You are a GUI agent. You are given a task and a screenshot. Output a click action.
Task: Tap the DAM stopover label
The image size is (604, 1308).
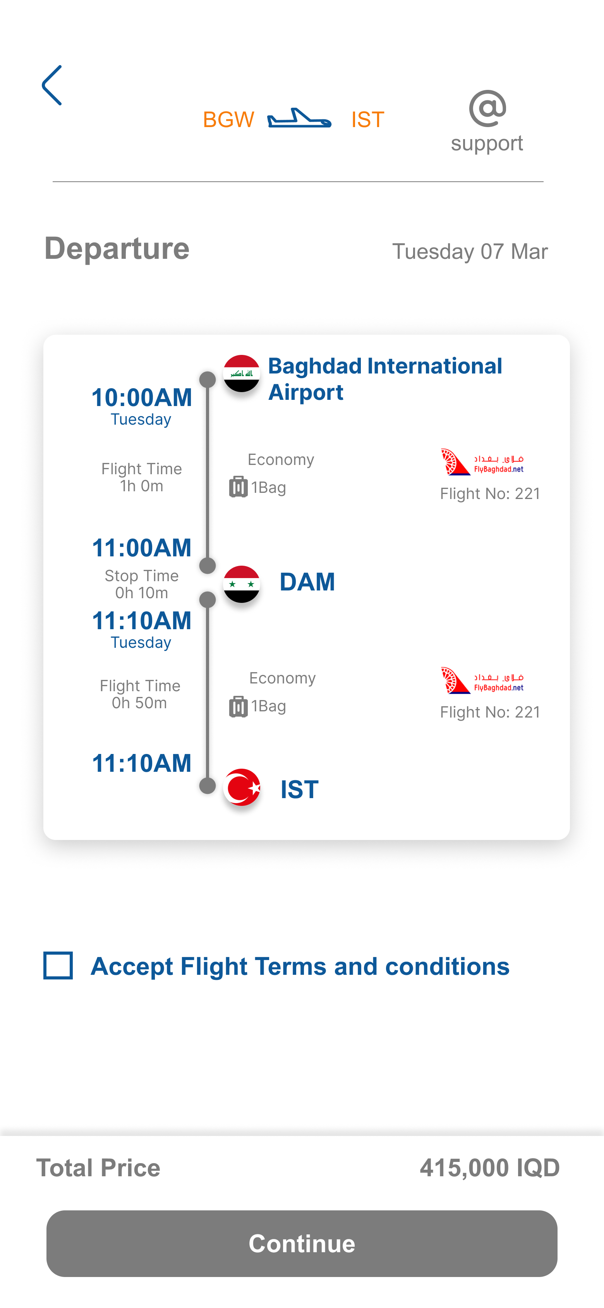point(307,582)
